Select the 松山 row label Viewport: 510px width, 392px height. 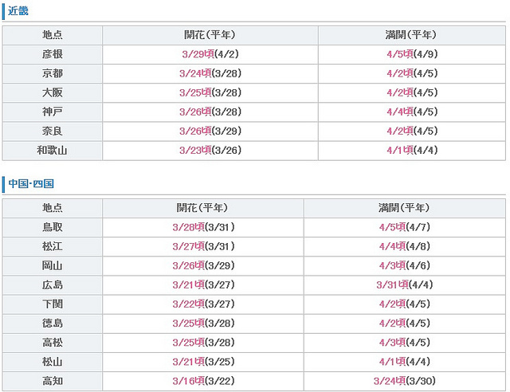pos(53,362)
